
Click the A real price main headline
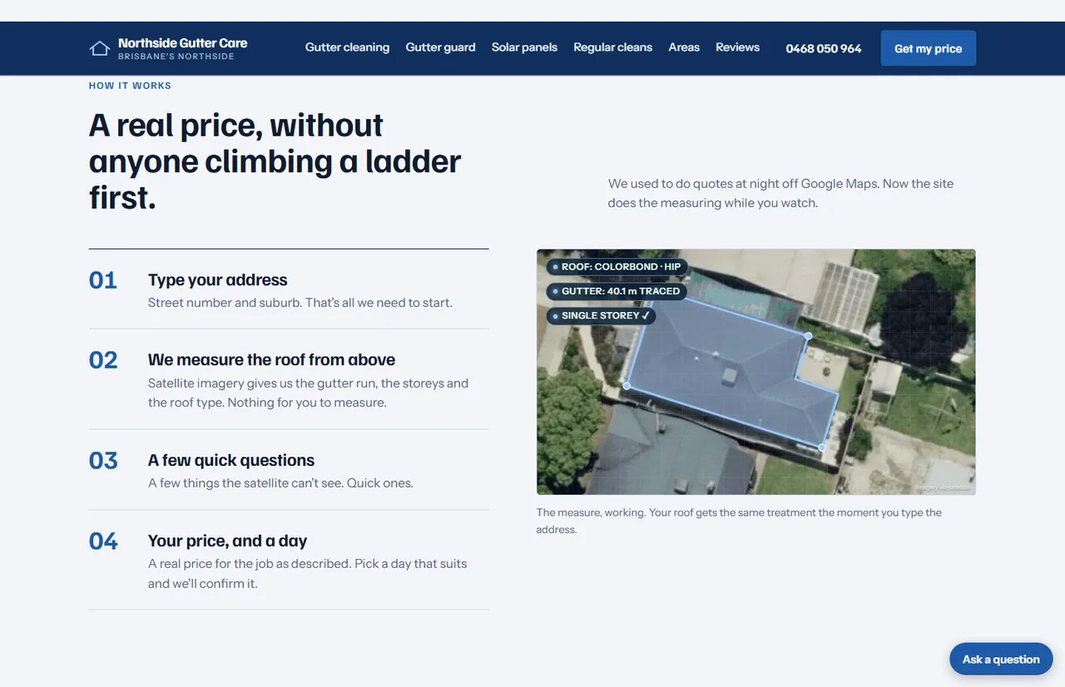point(275,161)
